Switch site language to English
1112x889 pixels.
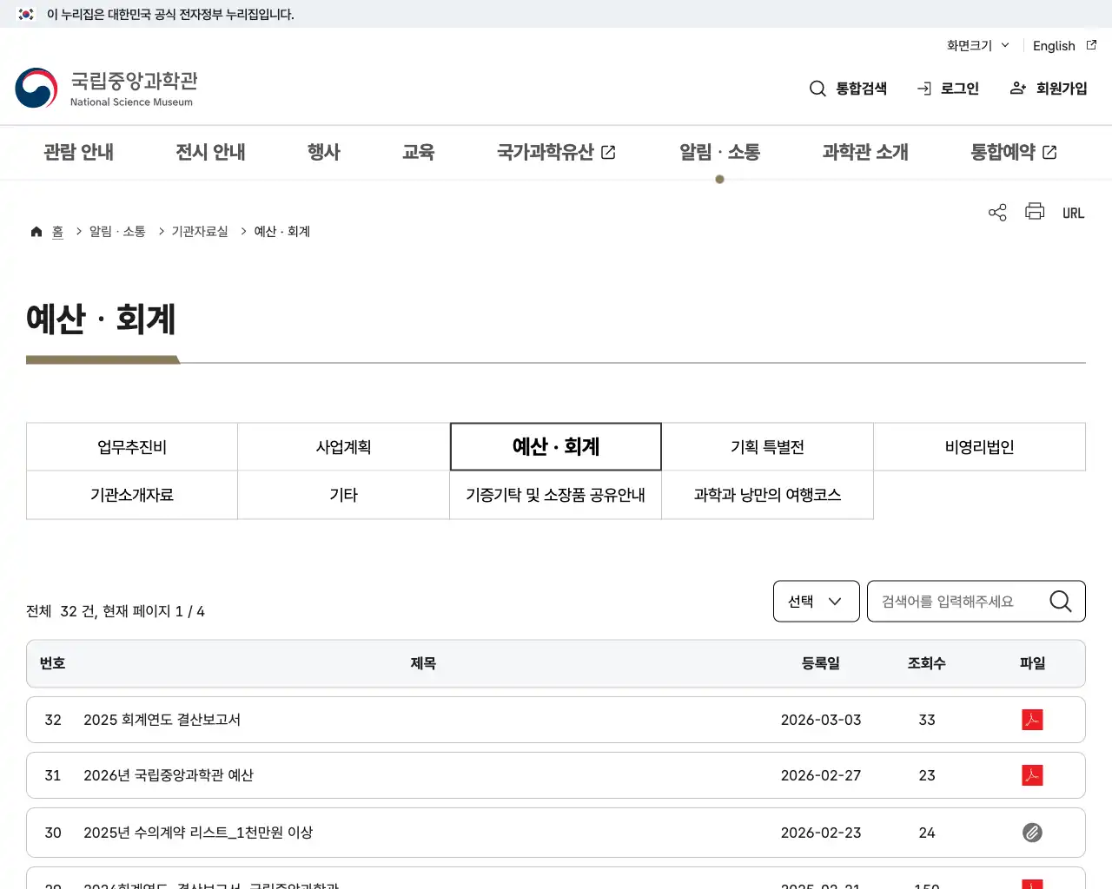pyautogui.click(x=1053, y=45)
